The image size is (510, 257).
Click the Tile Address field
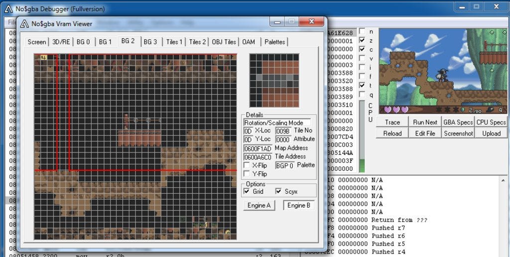pos(258,157)
